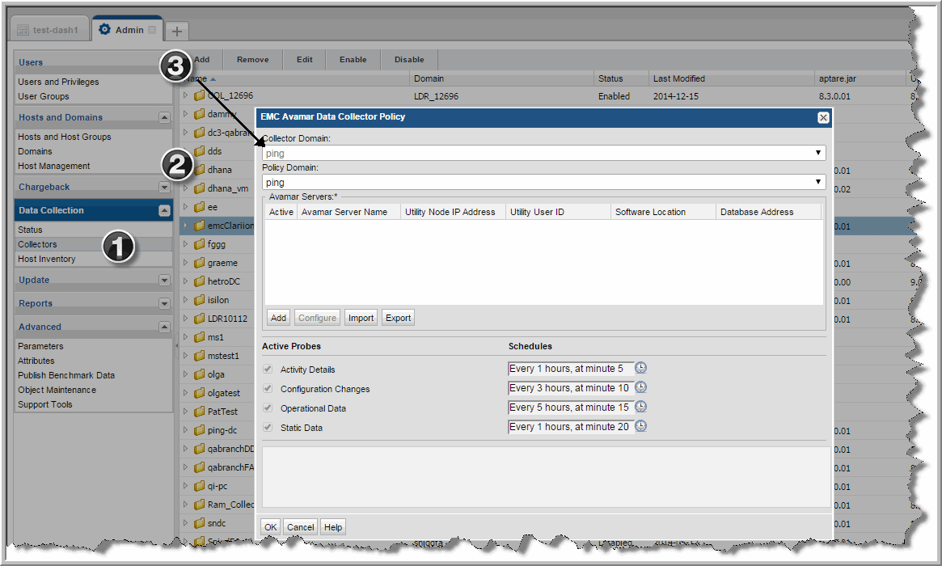
Task: Click the olga collector folder icon
Action: pyautogui.click(x=200, y=374)
